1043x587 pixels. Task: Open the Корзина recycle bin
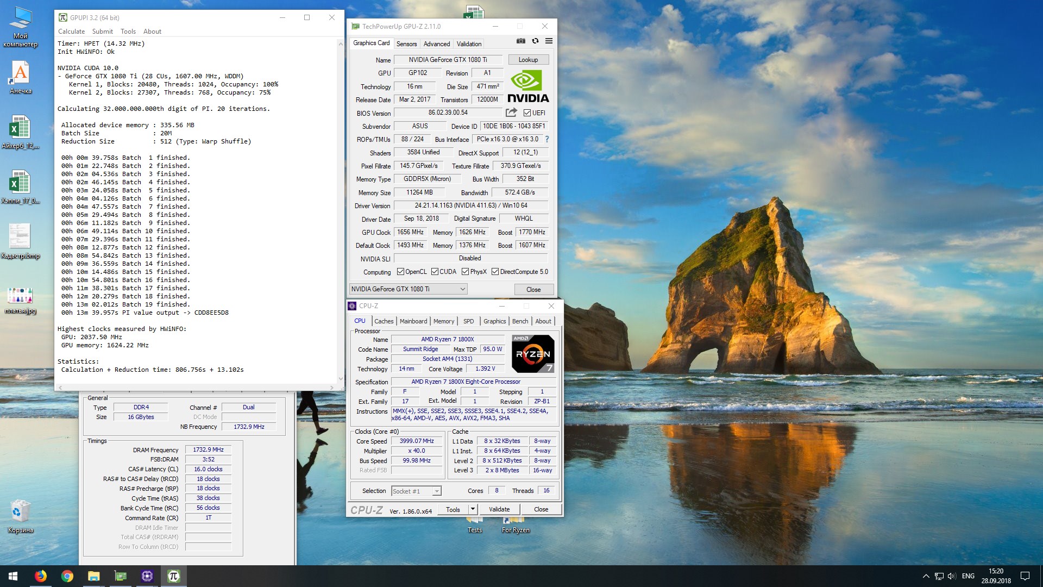[x=21, y=517]
